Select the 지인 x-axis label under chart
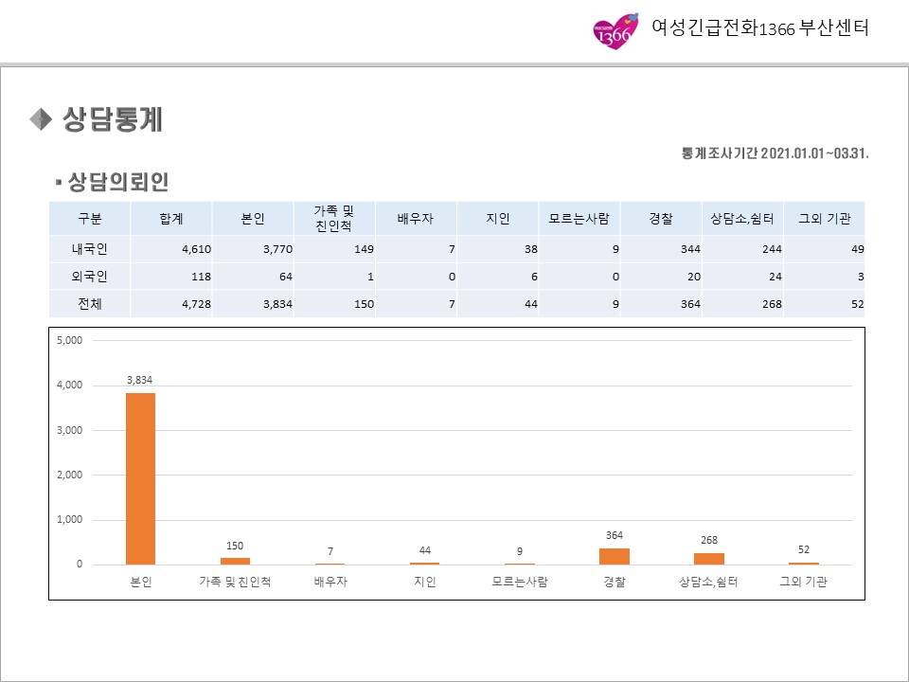 [425, 582]
